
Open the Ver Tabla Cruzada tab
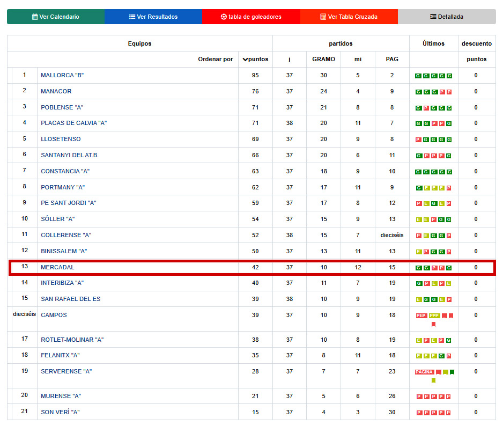(350, 17)
